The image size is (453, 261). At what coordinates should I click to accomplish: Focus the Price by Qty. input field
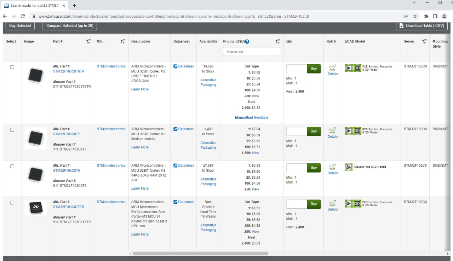[252, 52]
